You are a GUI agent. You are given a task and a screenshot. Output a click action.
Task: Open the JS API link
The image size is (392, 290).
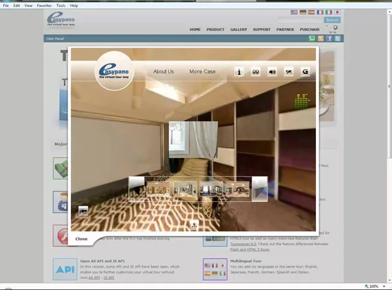[109, 278]
